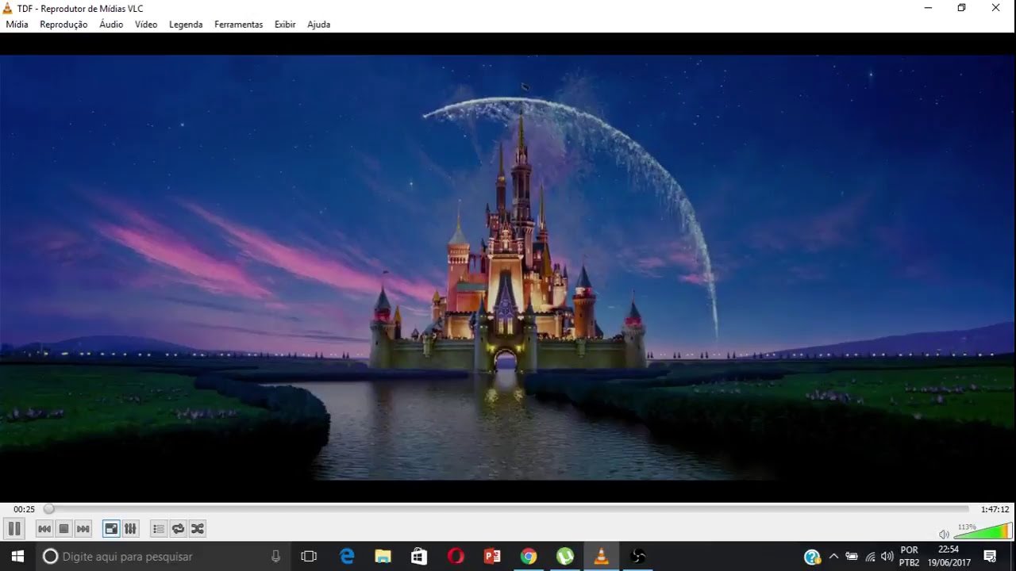Open the Windows Start menu
1016x571 pixels.
[17, 556]
